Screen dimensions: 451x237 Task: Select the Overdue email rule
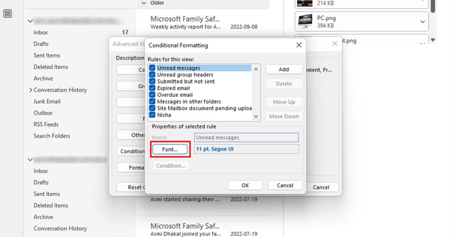click(175, 95)
